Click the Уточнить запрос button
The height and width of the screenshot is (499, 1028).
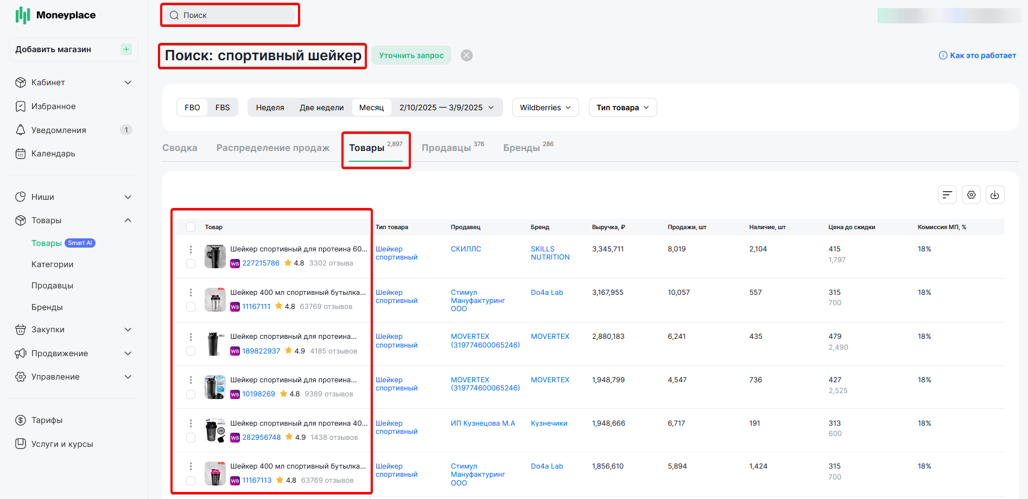pos(411,55)
